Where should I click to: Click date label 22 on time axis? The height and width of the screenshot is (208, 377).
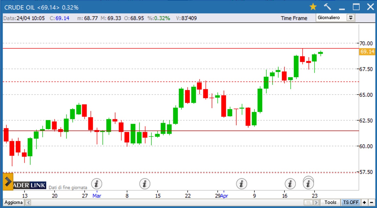(x=188, y=196)
